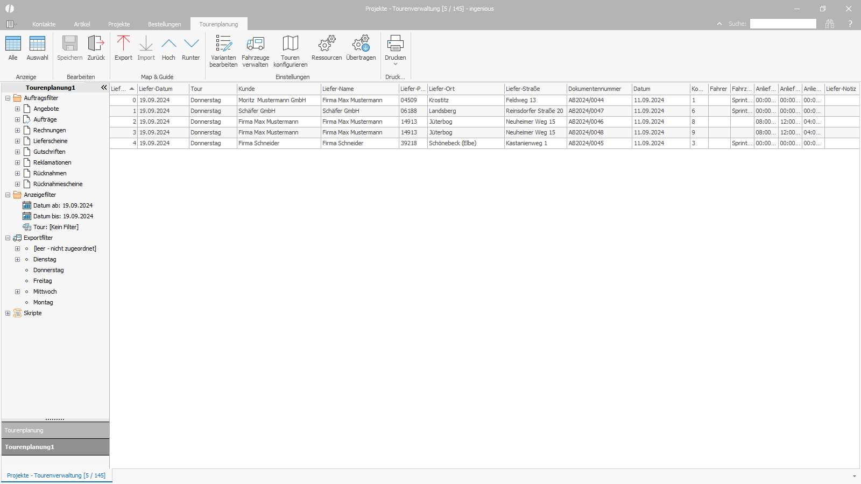This screenshot has height=484, width=861.
Task: Click the binoculars search icon
Action: (830, 24)
